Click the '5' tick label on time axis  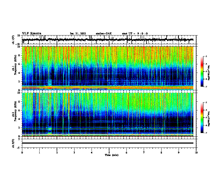tap(109, 153)
